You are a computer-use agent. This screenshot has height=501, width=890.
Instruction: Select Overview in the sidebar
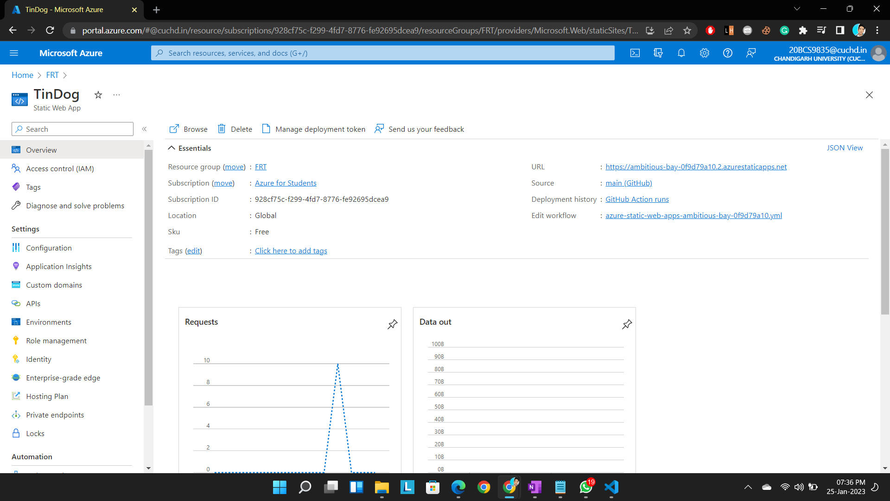coord(41,149)
